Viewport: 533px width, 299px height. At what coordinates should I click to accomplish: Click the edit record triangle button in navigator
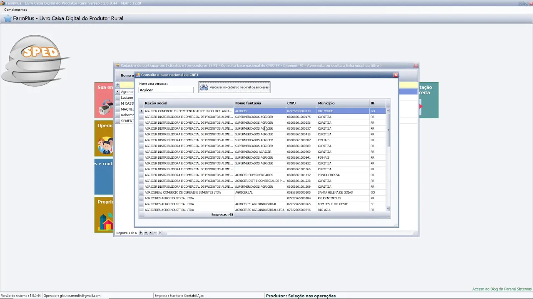150,233
